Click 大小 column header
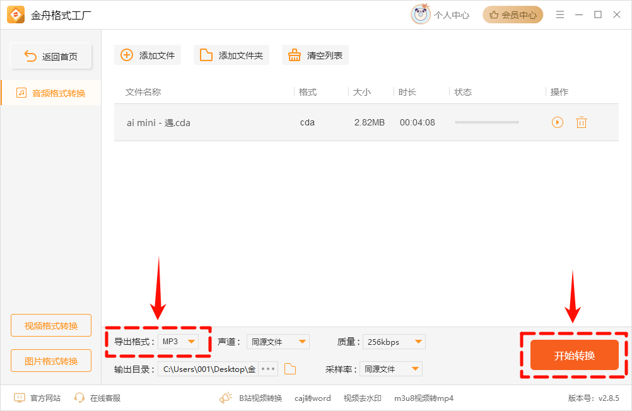Image resolution: width=632 pixels, height=411 pixels. coord(361,92)
